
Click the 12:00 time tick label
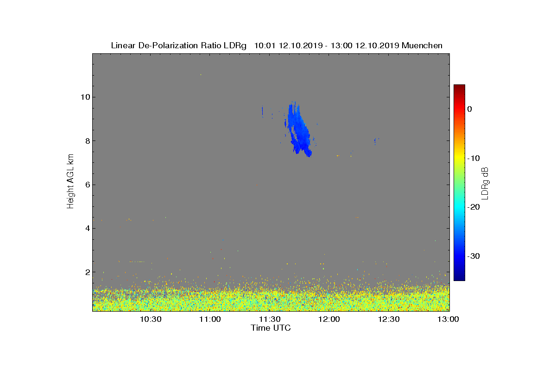pyautogui.click(x=330, y=319)
